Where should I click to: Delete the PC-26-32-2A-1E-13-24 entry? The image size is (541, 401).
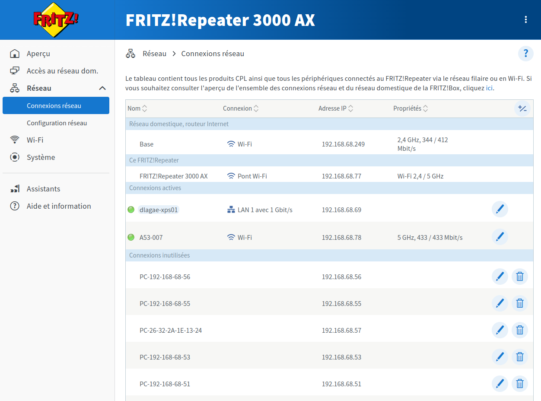click(x=520, y=330)
